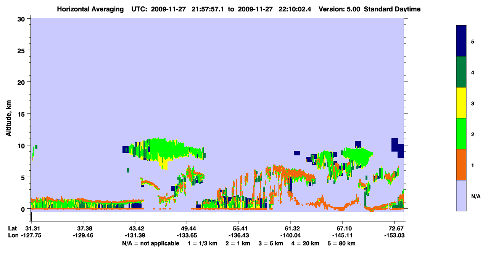The height and width of the screenshot is (254, 496).
Task: Click '5 = 80 km' footnote
Action: 342,243
